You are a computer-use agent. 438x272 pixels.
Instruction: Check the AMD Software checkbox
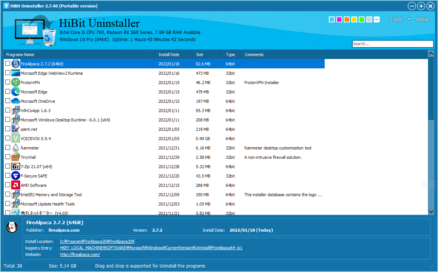[7, 185]
